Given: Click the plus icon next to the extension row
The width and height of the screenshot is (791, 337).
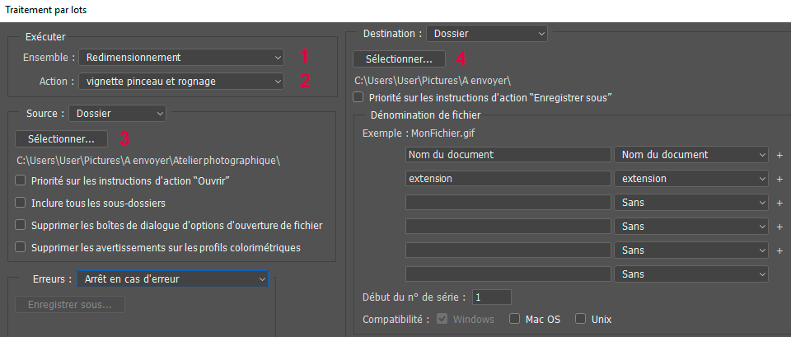Looking at the screenshot, I should pyautogui.click(x=779, y=179).
